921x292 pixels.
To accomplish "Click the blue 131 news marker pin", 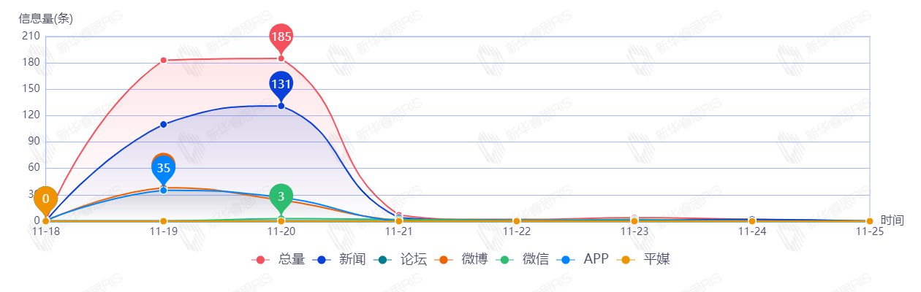I will click(x=281, y=85).
